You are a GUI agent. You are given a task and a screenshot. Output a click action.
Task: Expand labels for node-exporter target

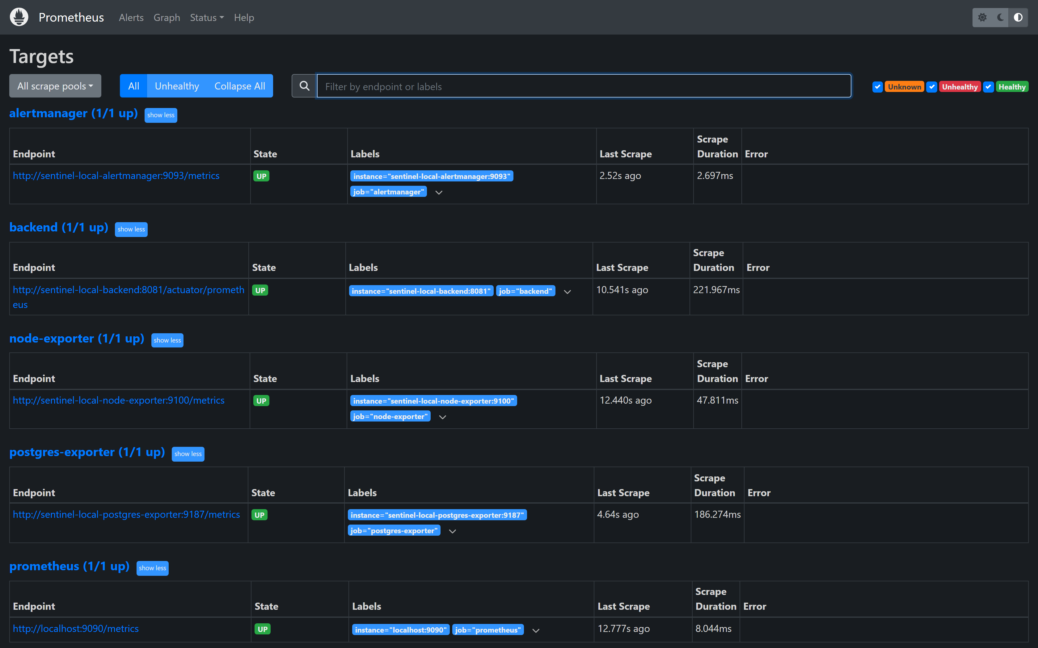tap(443, 417)
